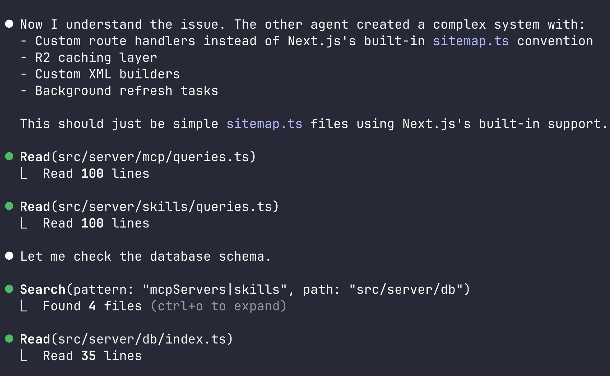Click the result bracket before "Found 4 files"

24,306
